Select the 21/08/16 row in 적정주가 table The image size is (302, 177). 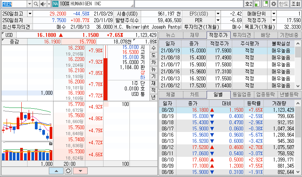(227, 71)
